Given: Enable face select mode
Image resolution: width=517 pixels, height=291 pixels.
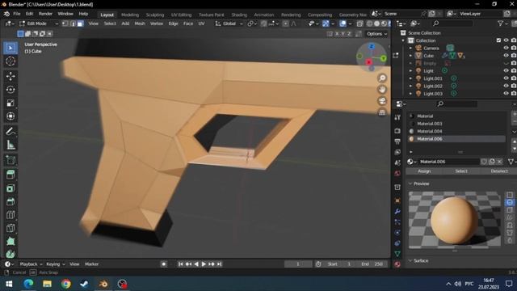Looking at the screenshot, I should 80,23.
